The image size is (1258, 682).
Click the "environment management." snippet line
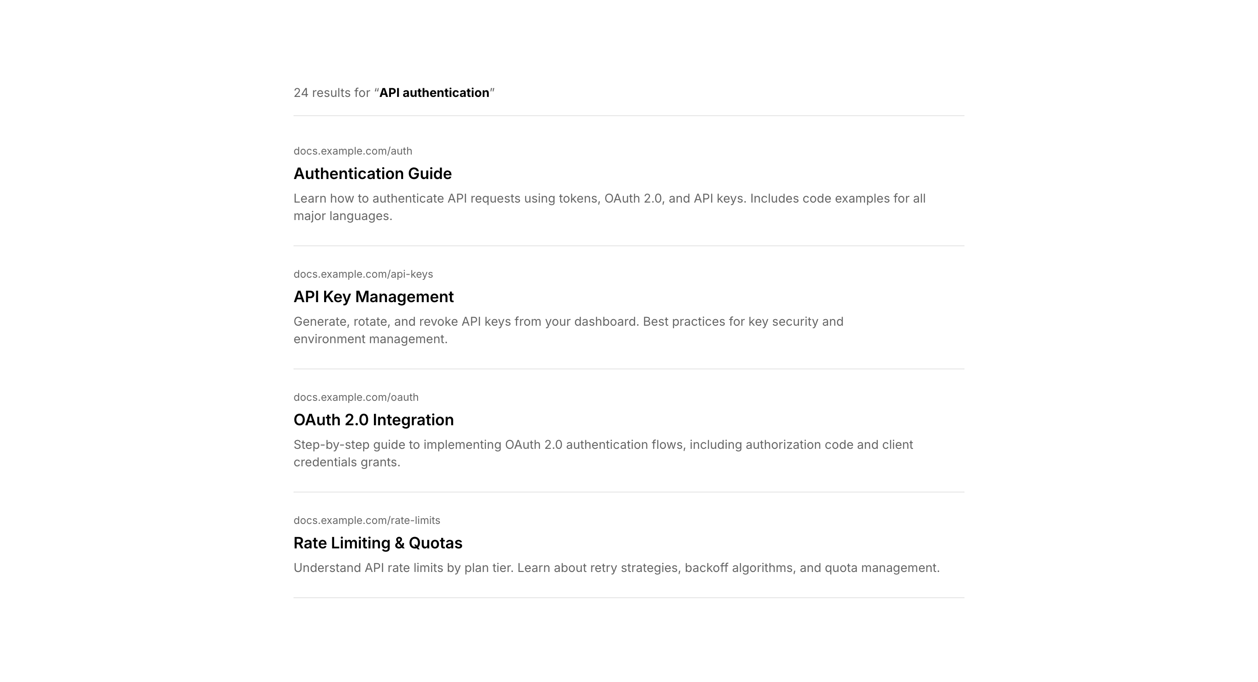pos(370,339)
